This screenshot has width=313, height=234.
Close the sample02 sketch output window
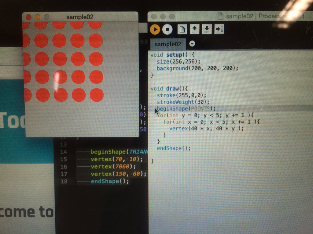click(x=28, y=17)
